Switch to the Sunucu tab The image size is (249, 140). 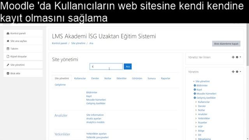(x=152, y=79)
